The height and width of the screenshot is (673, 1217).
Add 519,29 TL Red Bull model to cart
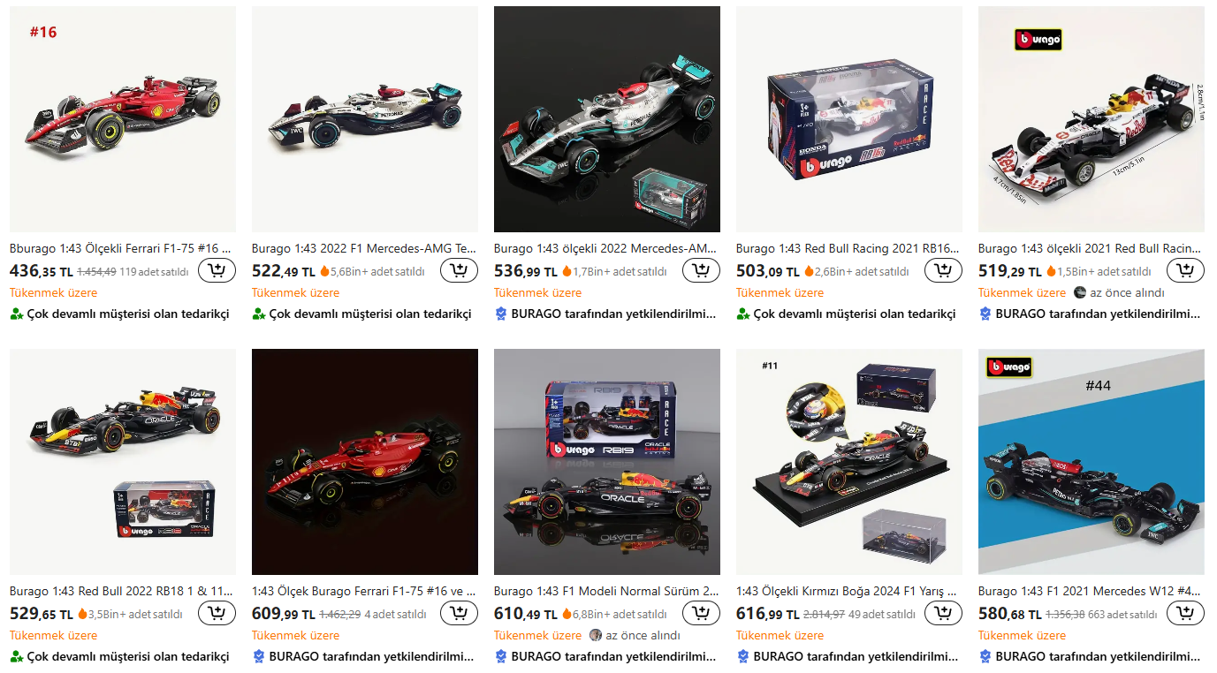[1185, 270]
